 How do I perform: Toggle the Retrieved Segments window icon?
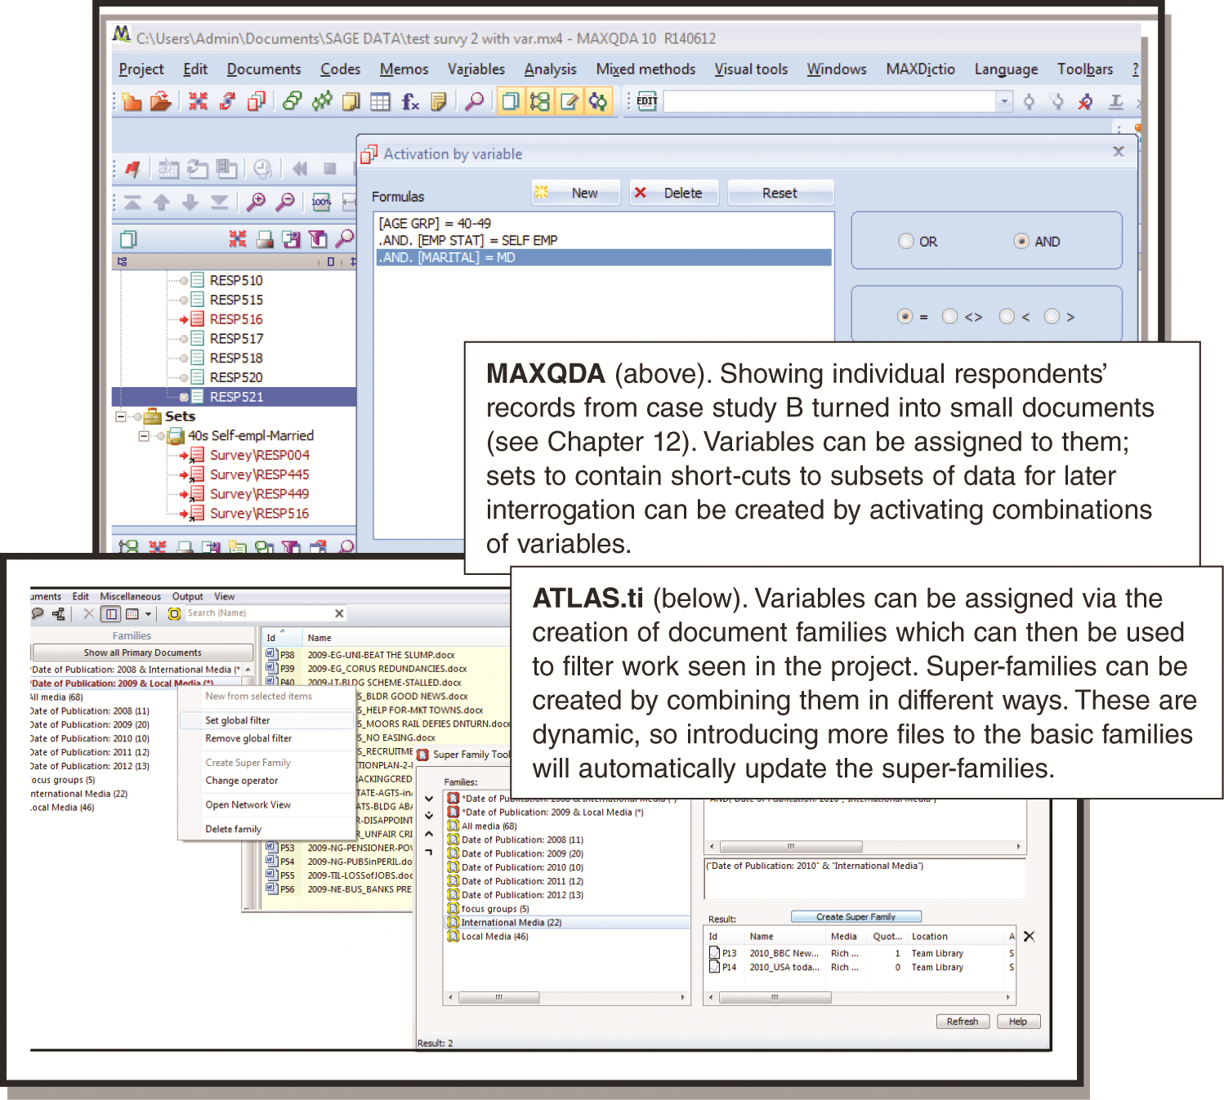pyautogui.click(x=599, y=102)
